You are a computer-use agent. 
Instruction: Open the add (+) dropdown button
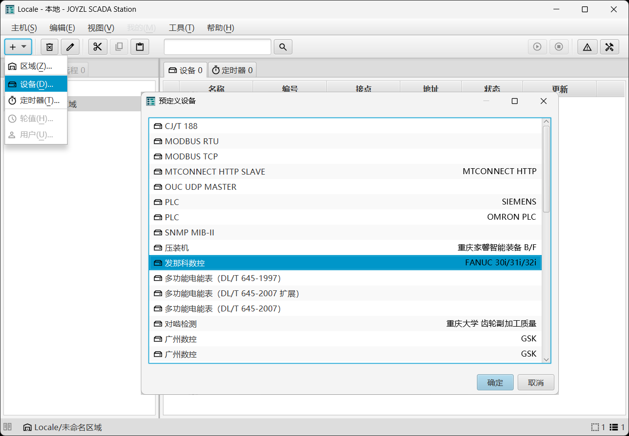click(18, 47)
